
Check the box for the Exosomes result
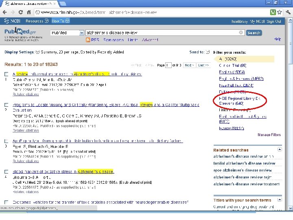pos(6,202)
